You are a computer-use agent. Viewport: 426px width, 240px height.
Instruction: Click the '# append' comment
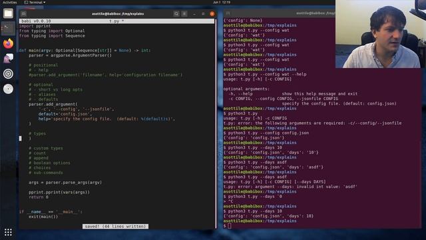pyautogui.click(x=39, y=158)
